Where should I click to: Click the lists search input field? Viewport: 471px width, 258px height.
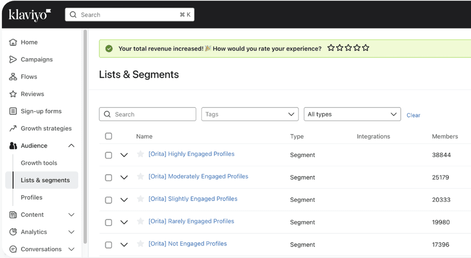click(151, 114)
